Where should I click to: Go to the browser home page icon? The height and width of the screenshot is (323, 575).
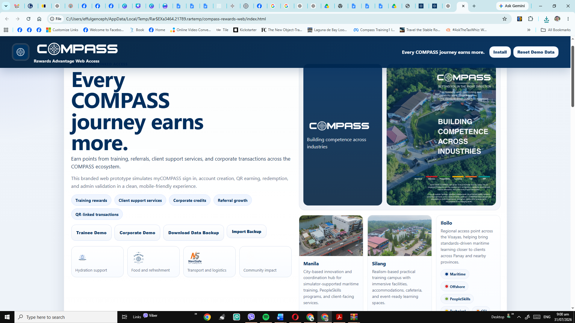[x=39, y=19]
